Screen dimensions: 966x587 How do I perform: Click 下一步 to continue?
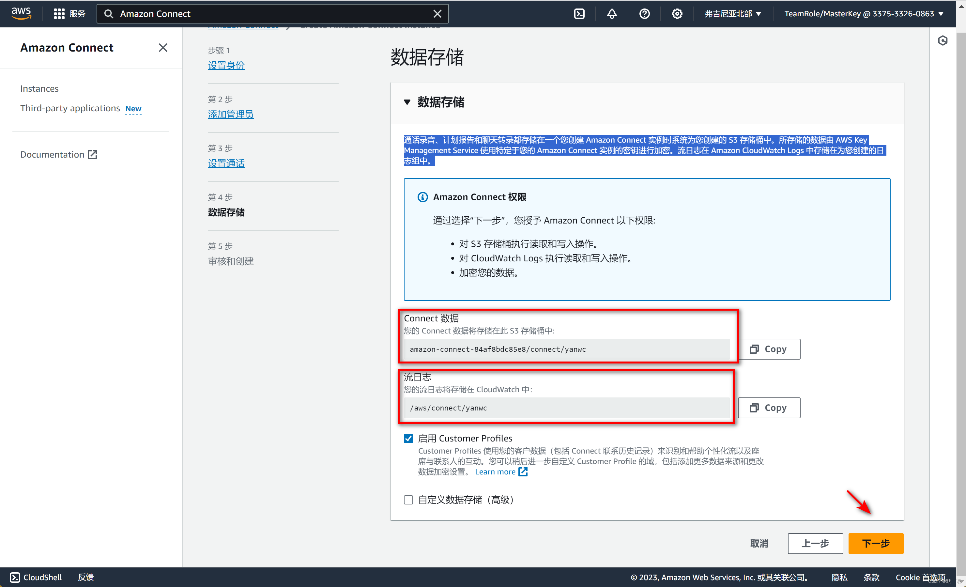click(876, 544)
